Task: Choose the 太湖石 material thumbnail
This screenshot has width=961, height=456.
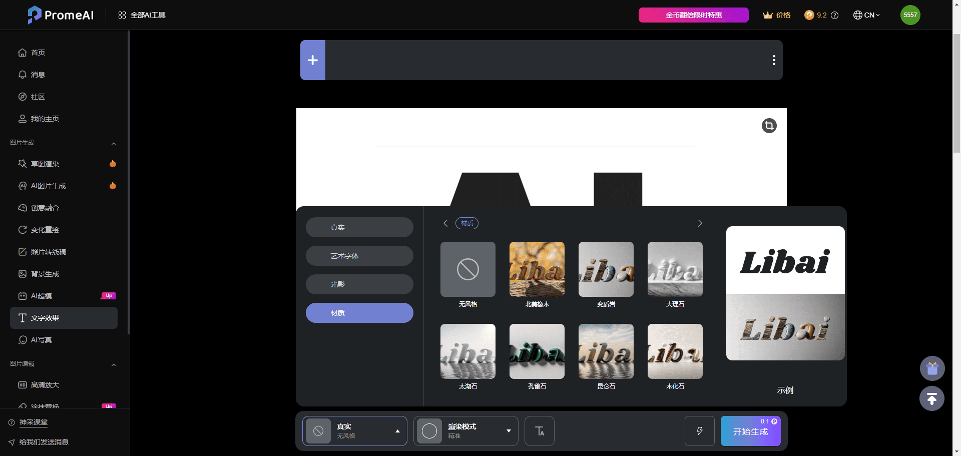Action: pos(468,351)
